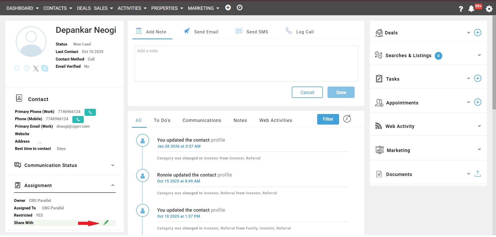The width and height of the screenshot is (496, 237).
Task: Cancel the note entry
Action: (307, 92)
